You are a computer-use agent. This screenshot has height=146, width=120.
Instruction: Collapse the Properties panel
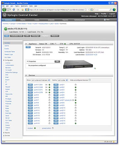pos(27,61)
